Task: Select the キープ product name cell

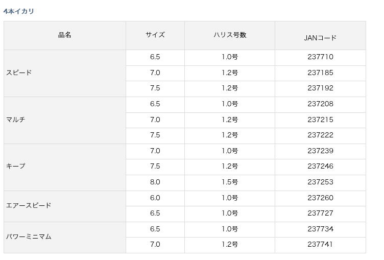Action: [x=65, y=167]
